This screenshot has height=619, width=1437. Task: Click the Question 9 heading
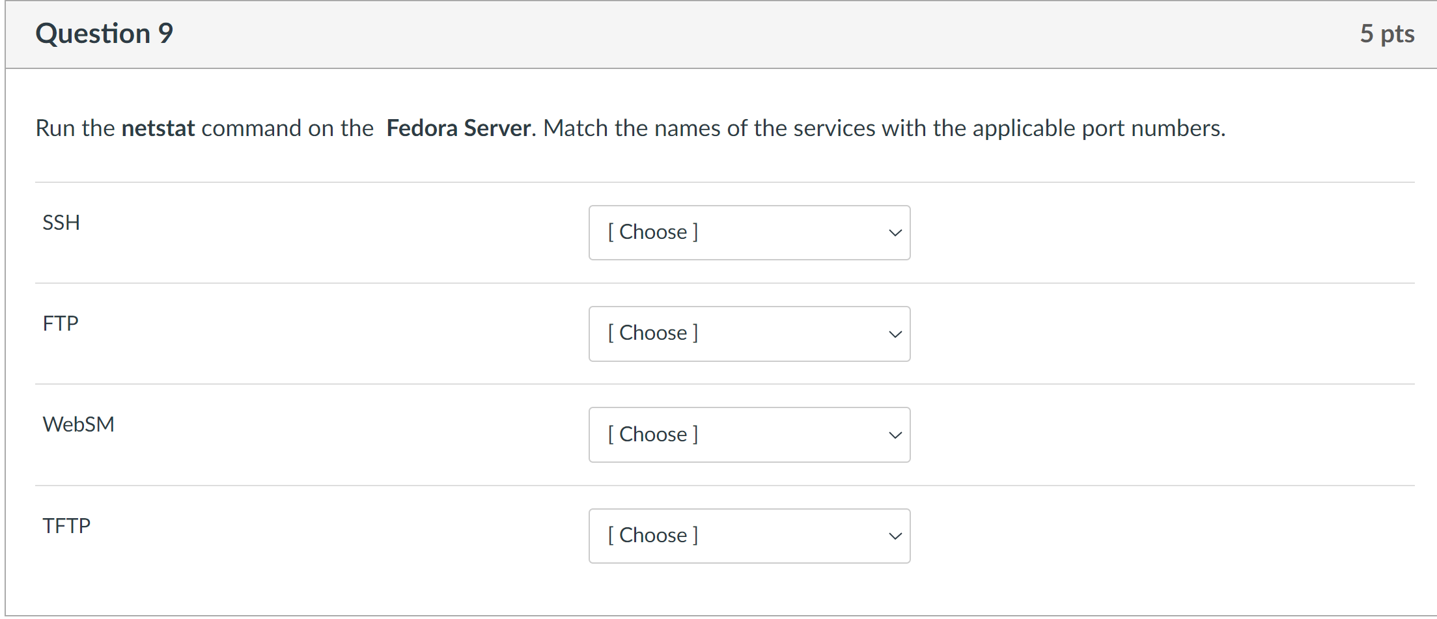pos(104,34)
